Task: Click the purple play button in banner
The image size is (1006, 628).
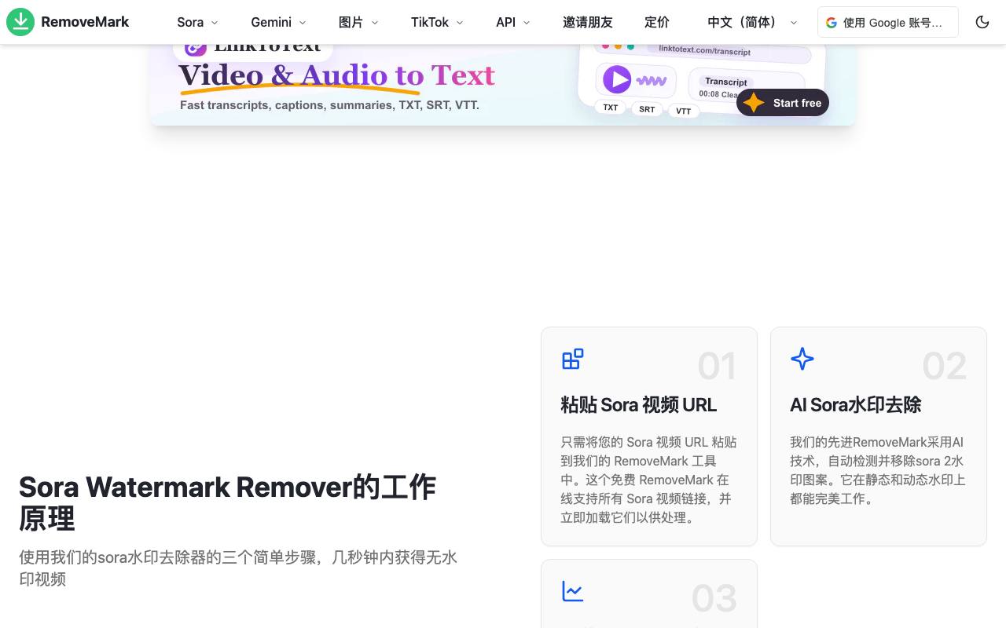Action: [x=617, y=79]
